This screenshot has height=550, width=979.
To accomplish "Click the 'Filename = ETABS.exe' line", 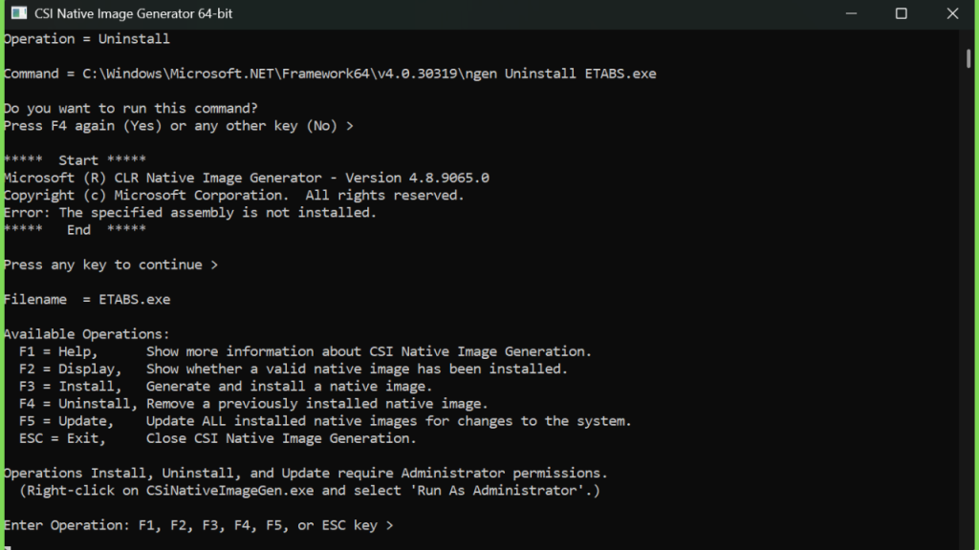I will click(x=87, y=300).
